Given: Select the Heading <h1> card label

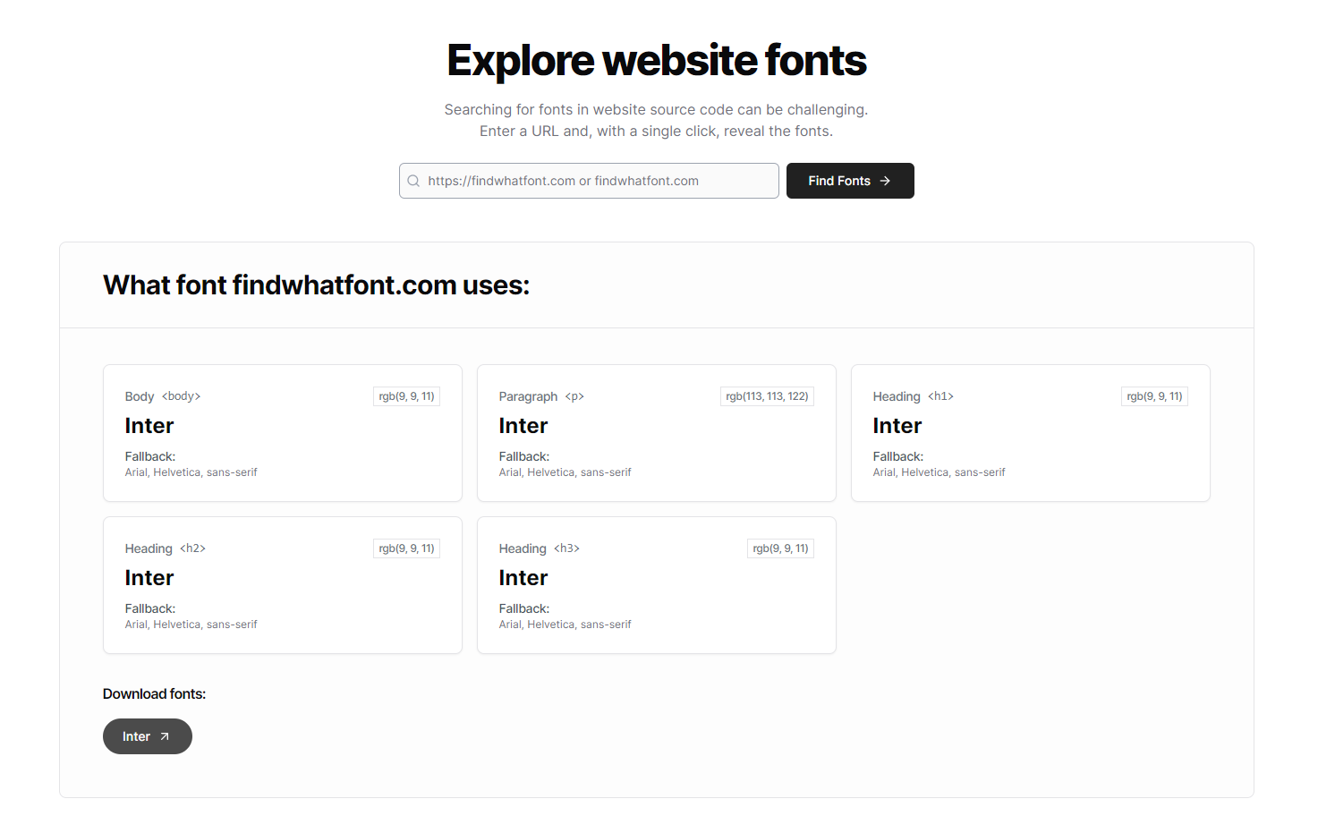Looking at the screenshot, I should [914, 396].
